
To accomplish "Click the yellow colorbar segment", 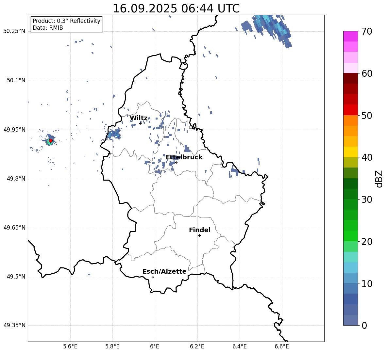I will click(351, 152).
